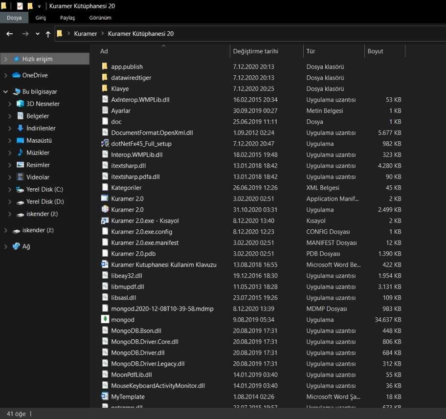Select the file named doc
Viewport: 446px width, 419px height.
click(x=116, y=122)
